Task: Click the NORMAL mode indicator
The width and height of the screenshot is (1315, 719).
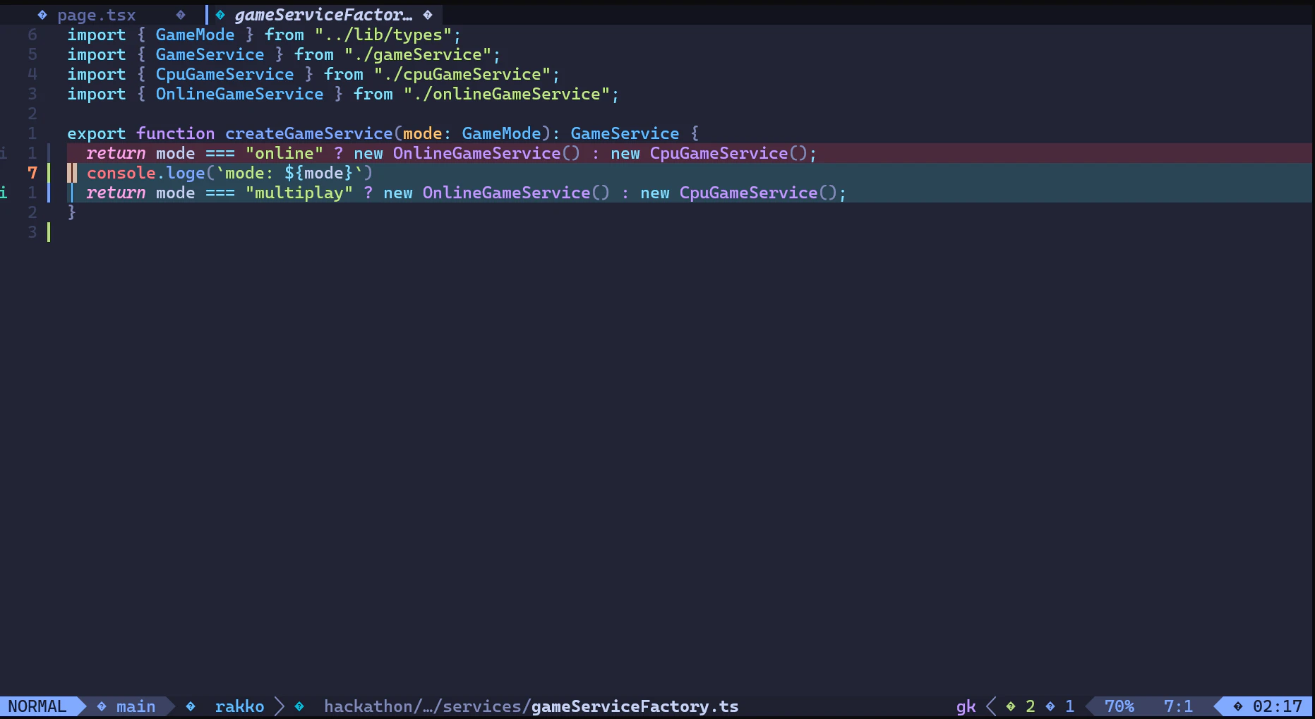Action: coord(37,706)
